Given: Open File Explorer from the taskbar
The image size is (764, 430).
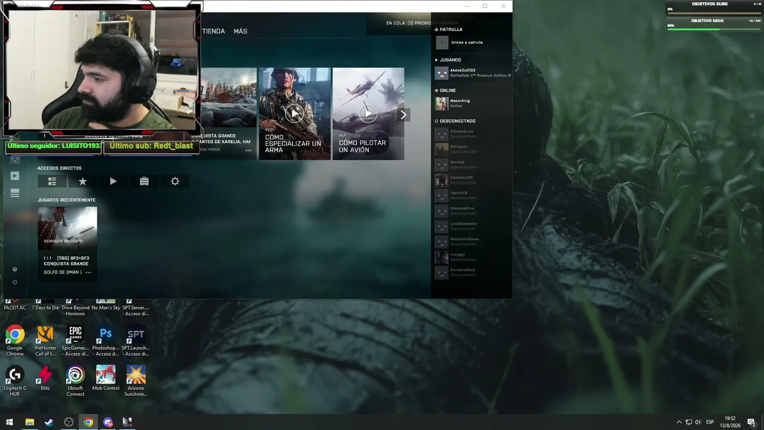Looking at the screenshot, I should pos(29,422).
